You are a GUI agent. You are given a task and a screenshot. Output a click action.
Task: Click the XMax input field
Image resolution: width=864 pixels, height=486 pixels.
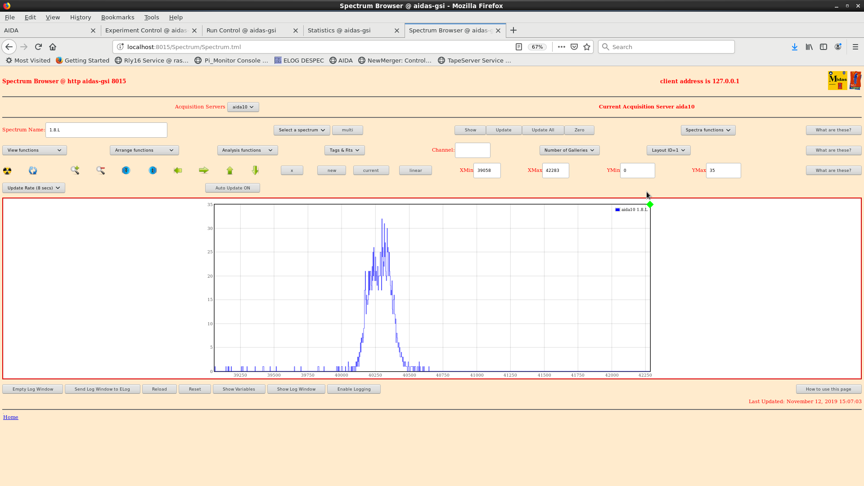(555, 171)
